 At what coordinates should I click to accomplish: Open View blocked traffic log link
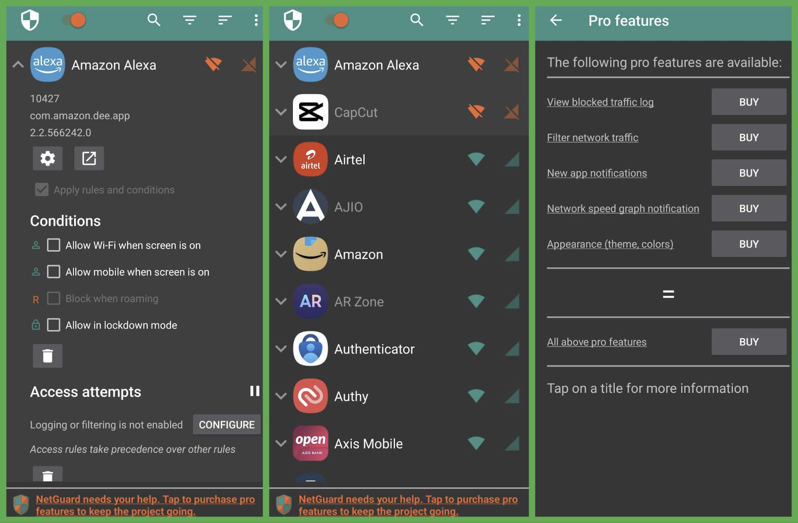(x=600, y=102)
